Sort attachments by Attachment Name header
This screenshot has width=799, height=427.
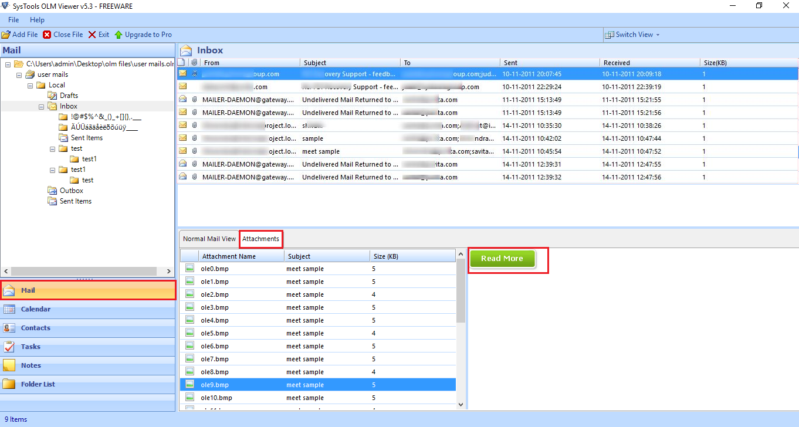tap(242, 256)
